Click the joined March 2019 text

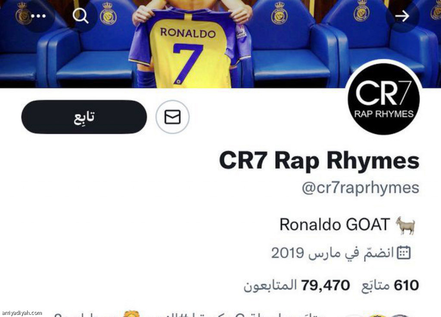332,253
